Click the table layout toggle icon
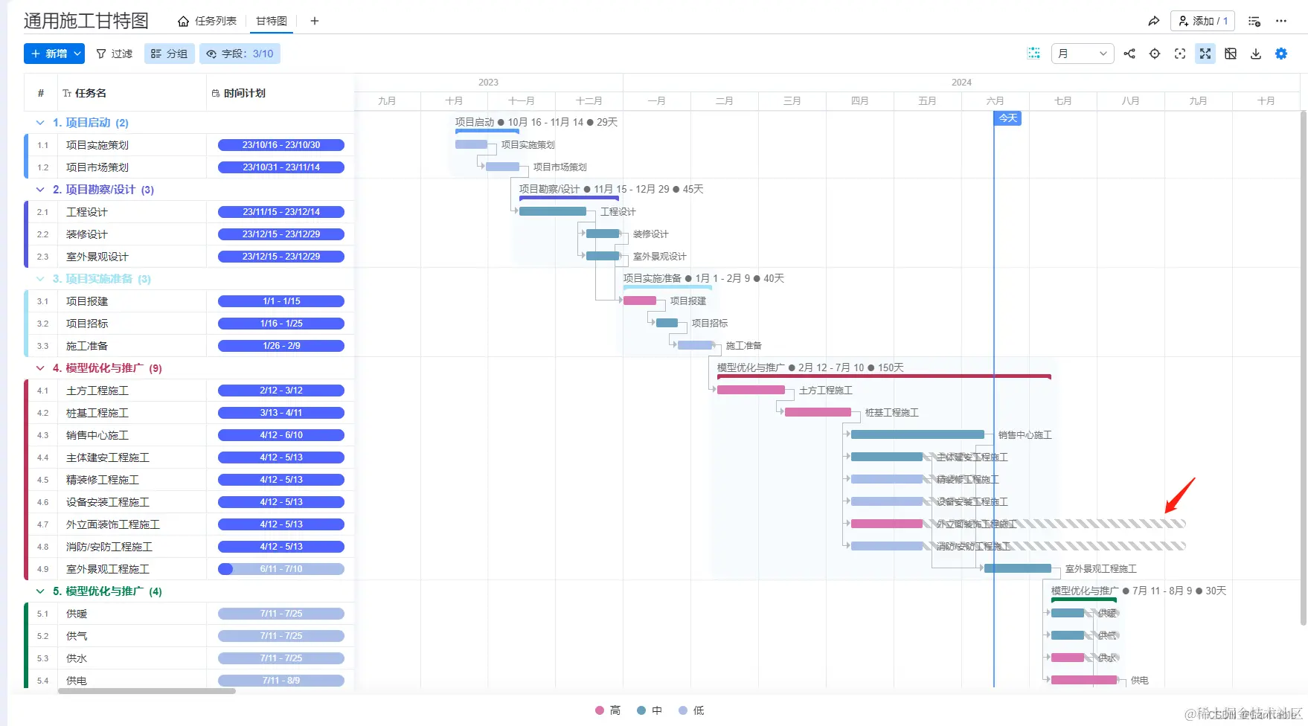The width and height of the screenshot is (1308, 726). [x=1231, y=54]
